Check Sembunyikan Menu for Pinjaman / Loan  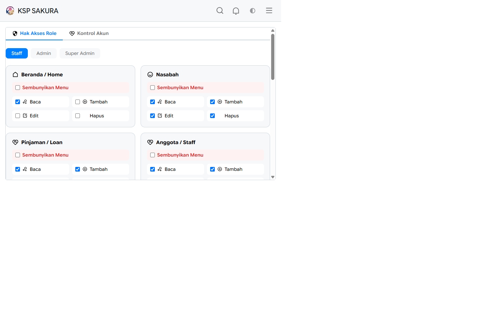click(x=17, y=155)
